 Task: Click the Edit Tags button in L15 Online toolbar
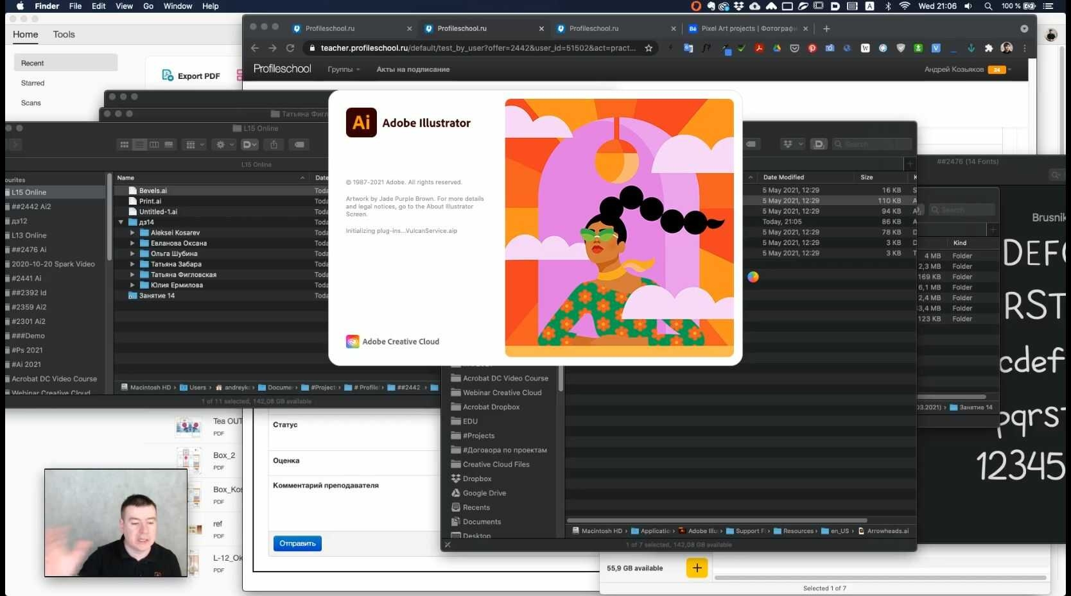point(299,144)
